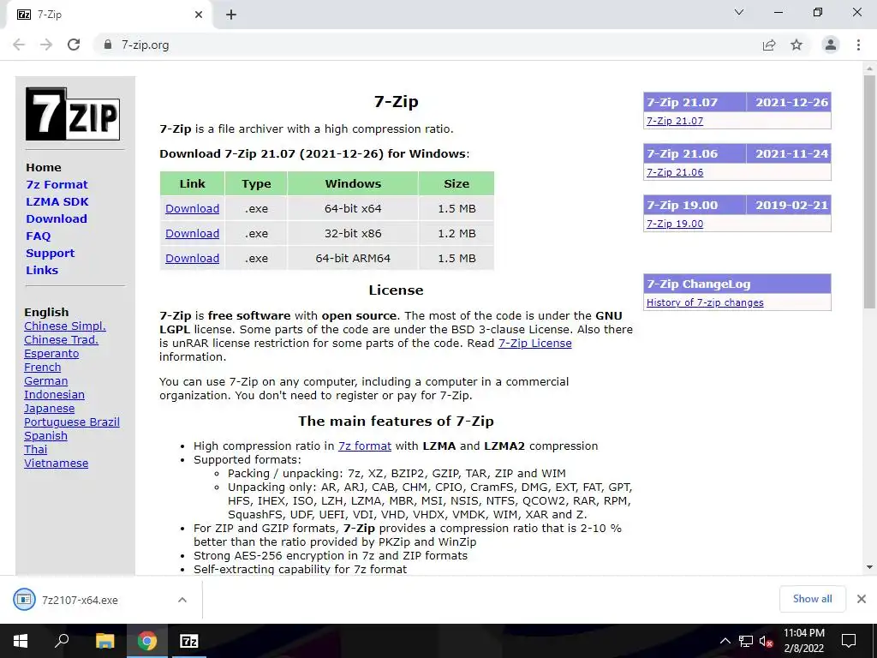Download the 32-bit x86 installer
Viewport: 877px width, 658px height.
coord(192,233)
